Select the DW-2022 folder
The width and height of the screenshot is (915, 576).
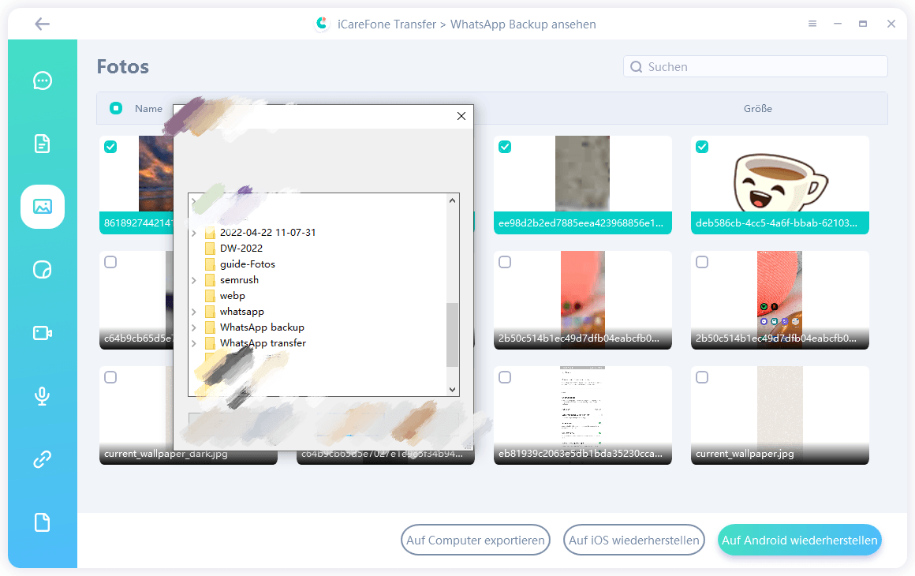[x=241, y=248]
